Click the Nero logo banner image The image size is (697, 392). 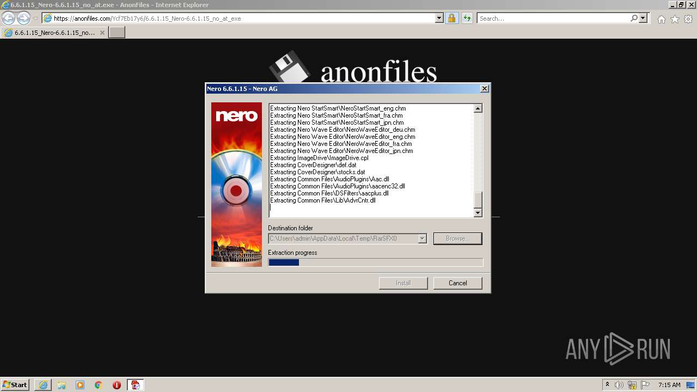point(236,185)
